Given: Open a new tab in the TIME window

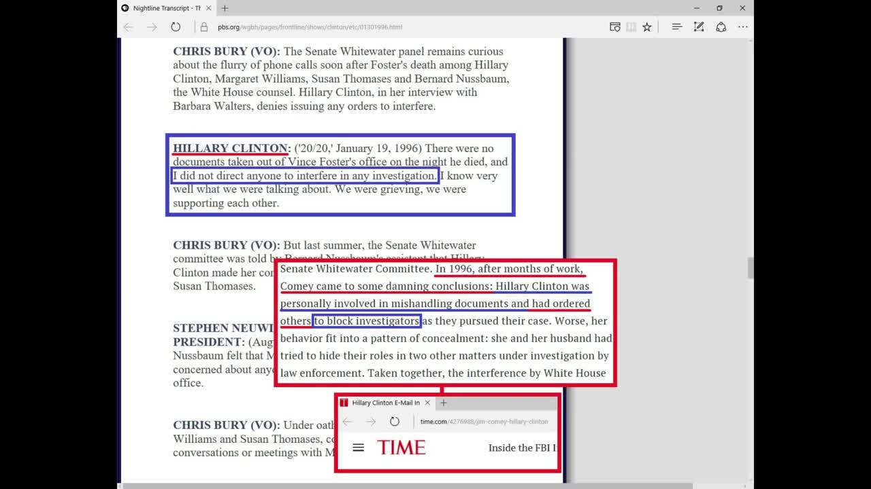Looking at the screenshot, I should coord(444,403).
